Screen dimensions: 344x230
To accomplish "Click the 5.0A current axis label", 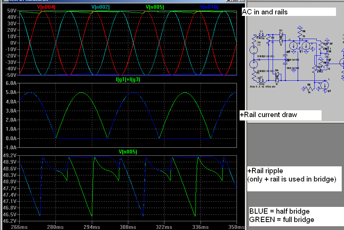I will [11, 92].
